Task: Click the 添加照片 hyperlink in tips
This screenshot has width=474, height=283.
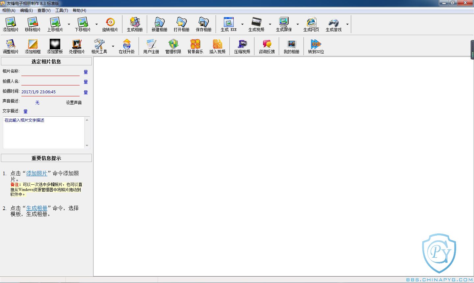Action: [37, 174]
